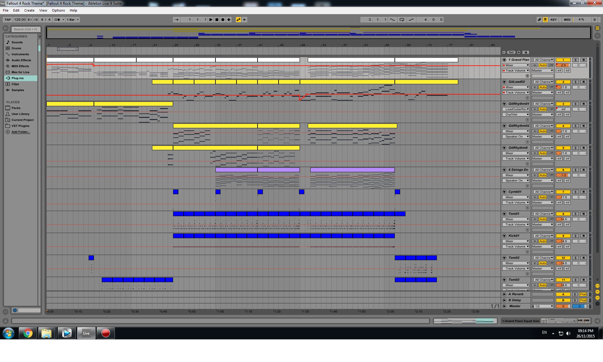Hide browser with the triangle button

[x=6, y=28]
